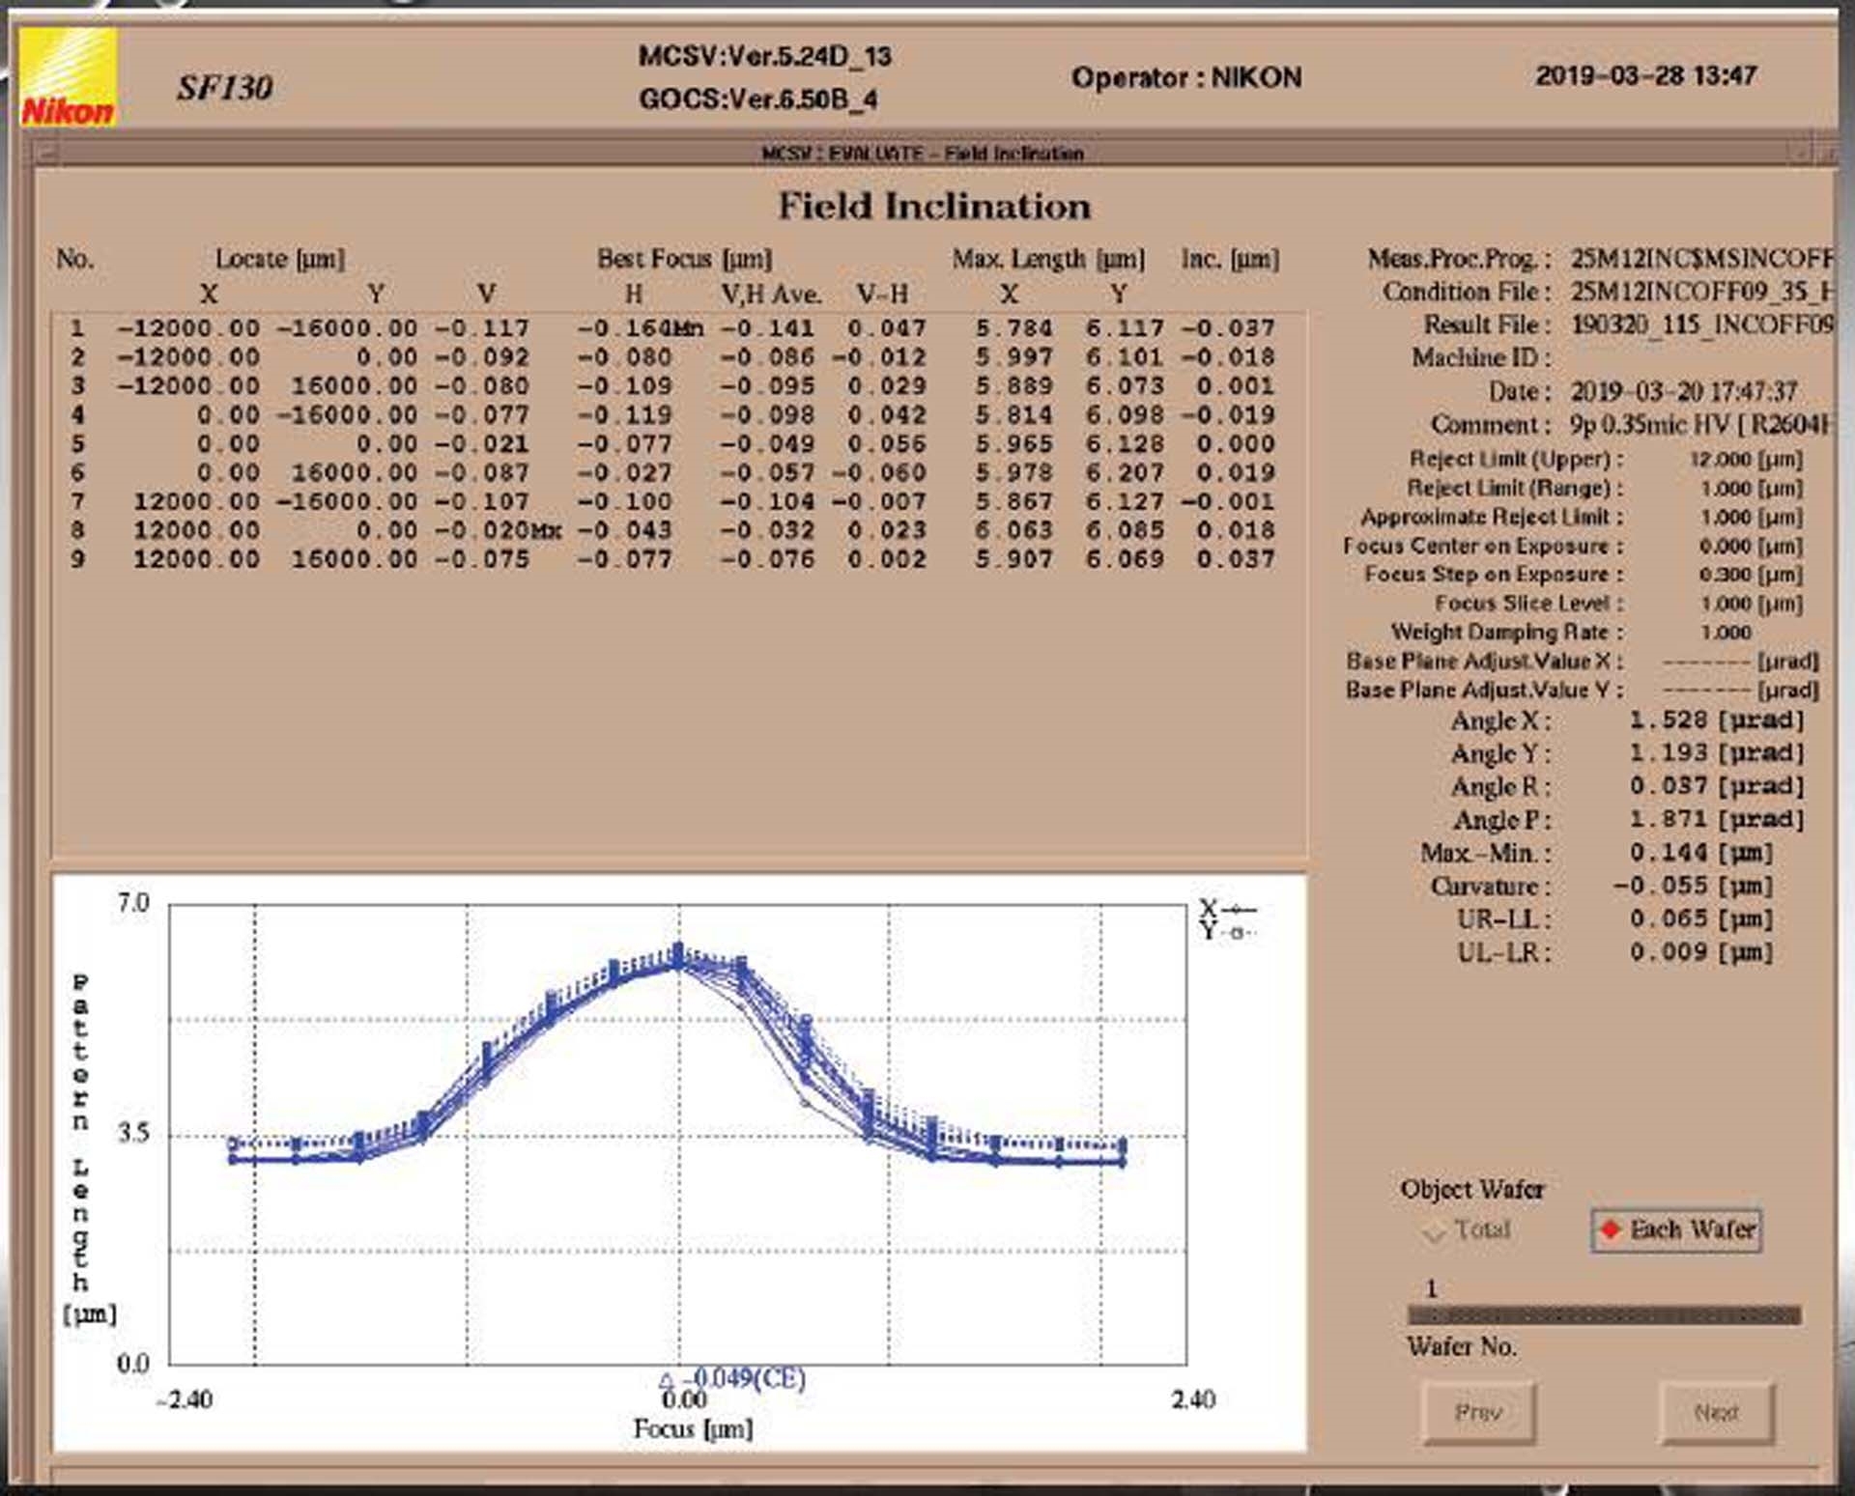Image resolution: width=1855 pixels, height=1496 pixels.
Task: Click the Date value 2019-03-20 17:47:37
Action: pos(1684,391)
